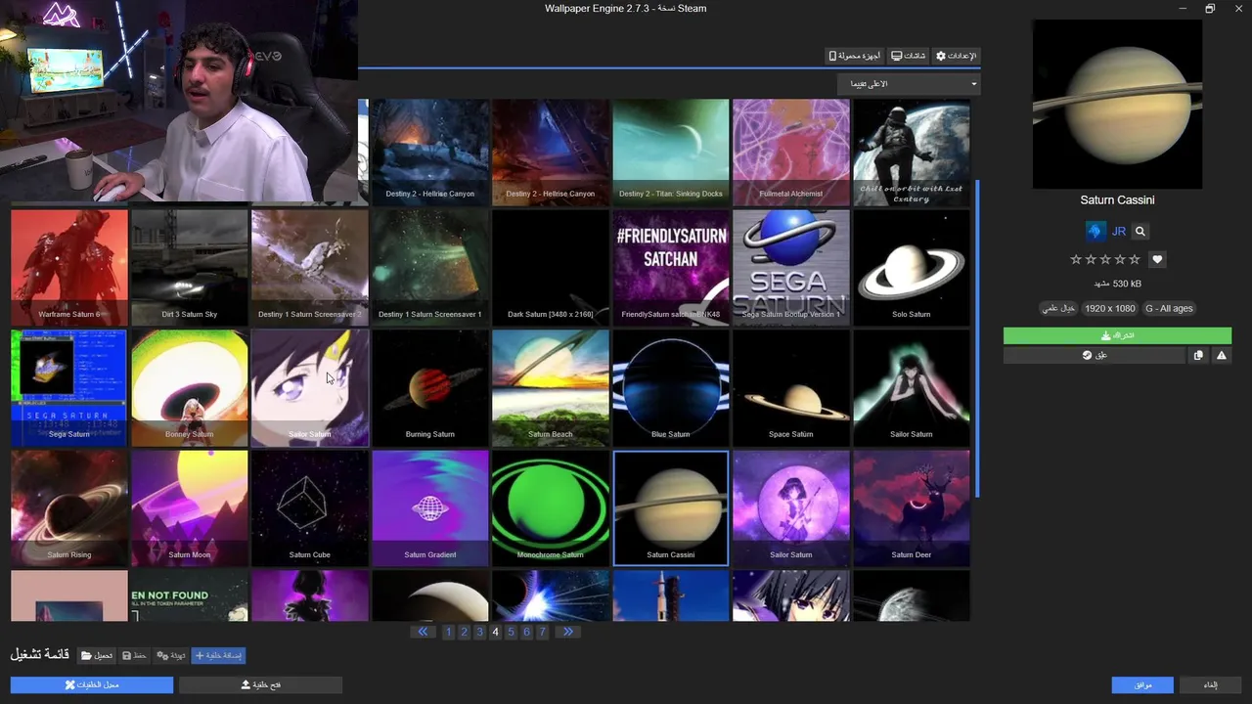Select the astronaut Chill on orbit wallpaper
1252x704 pixels.
[x=911, y=152]
